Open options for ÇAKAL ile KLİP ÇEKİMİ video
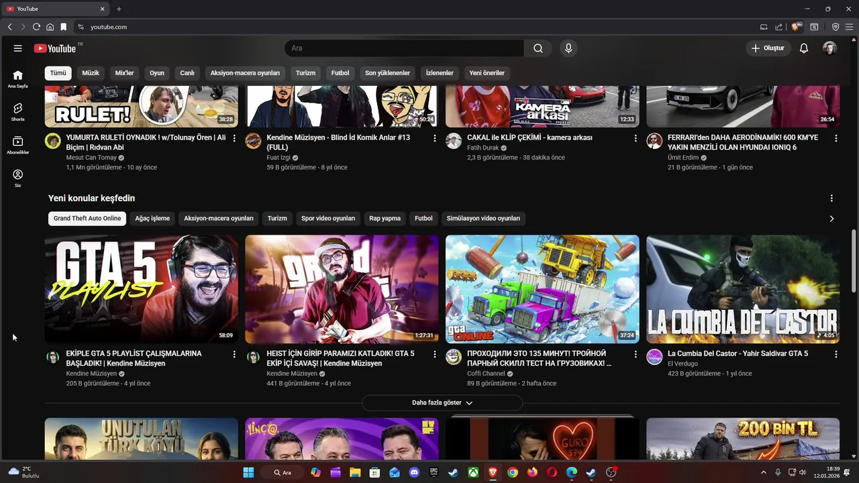Screen dimensions: 859x483 coord(636,138)
